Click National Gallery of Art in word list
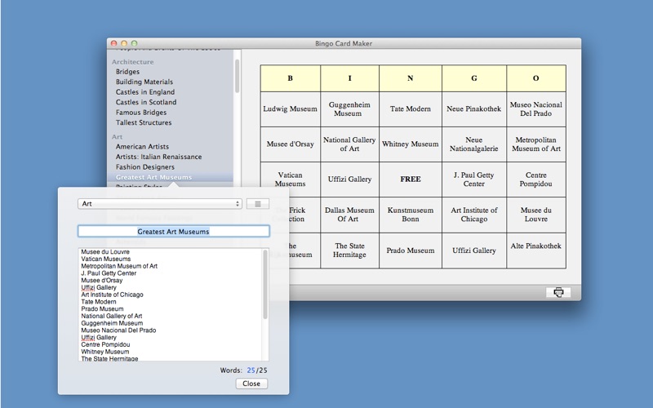This screenshot has height=408, width=653. 112,316
